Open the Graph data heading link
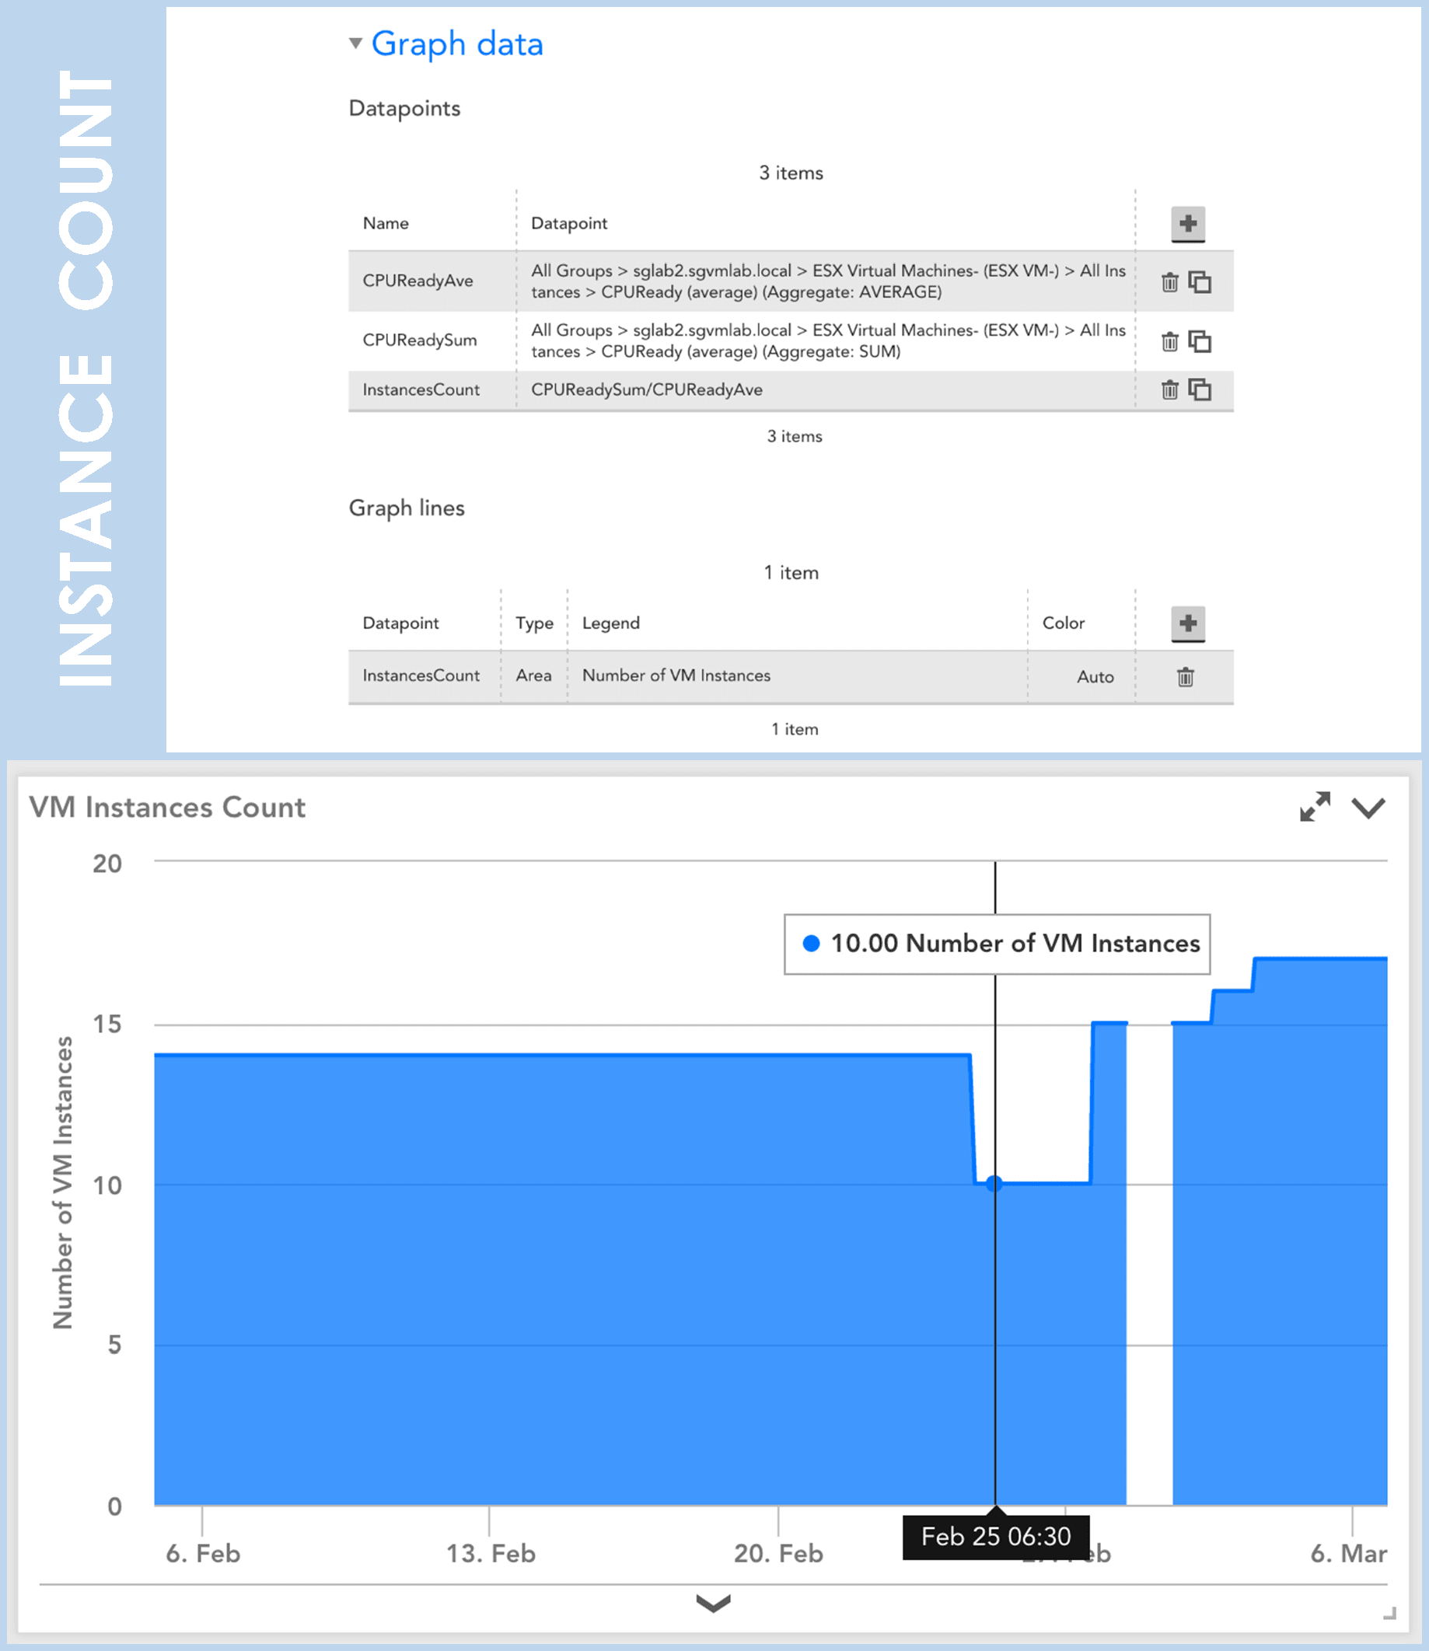The height and width of the screenshot is (1651, 1429). click(457, 44)
